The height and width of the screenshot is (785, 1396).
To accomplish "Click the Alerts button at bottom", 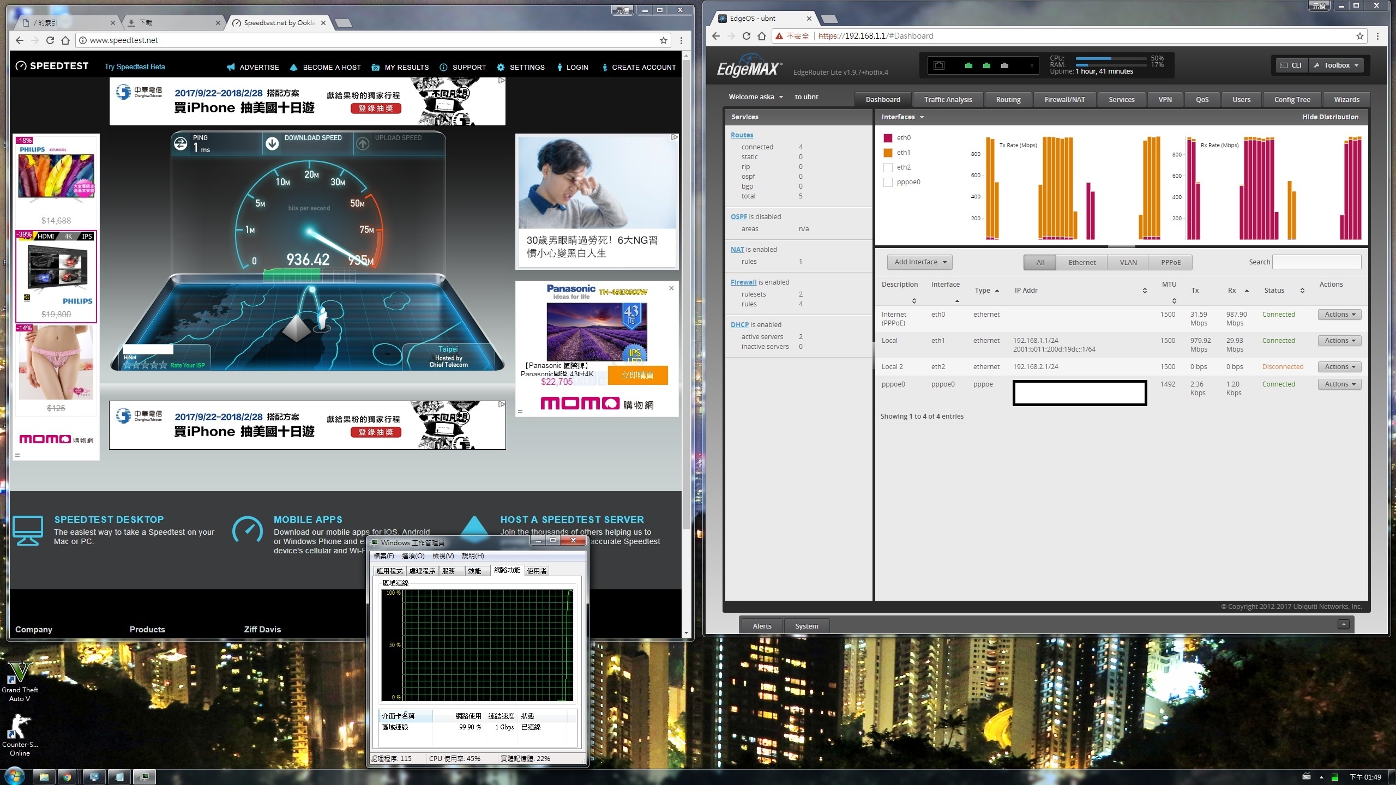I will [x=762, y=626].
